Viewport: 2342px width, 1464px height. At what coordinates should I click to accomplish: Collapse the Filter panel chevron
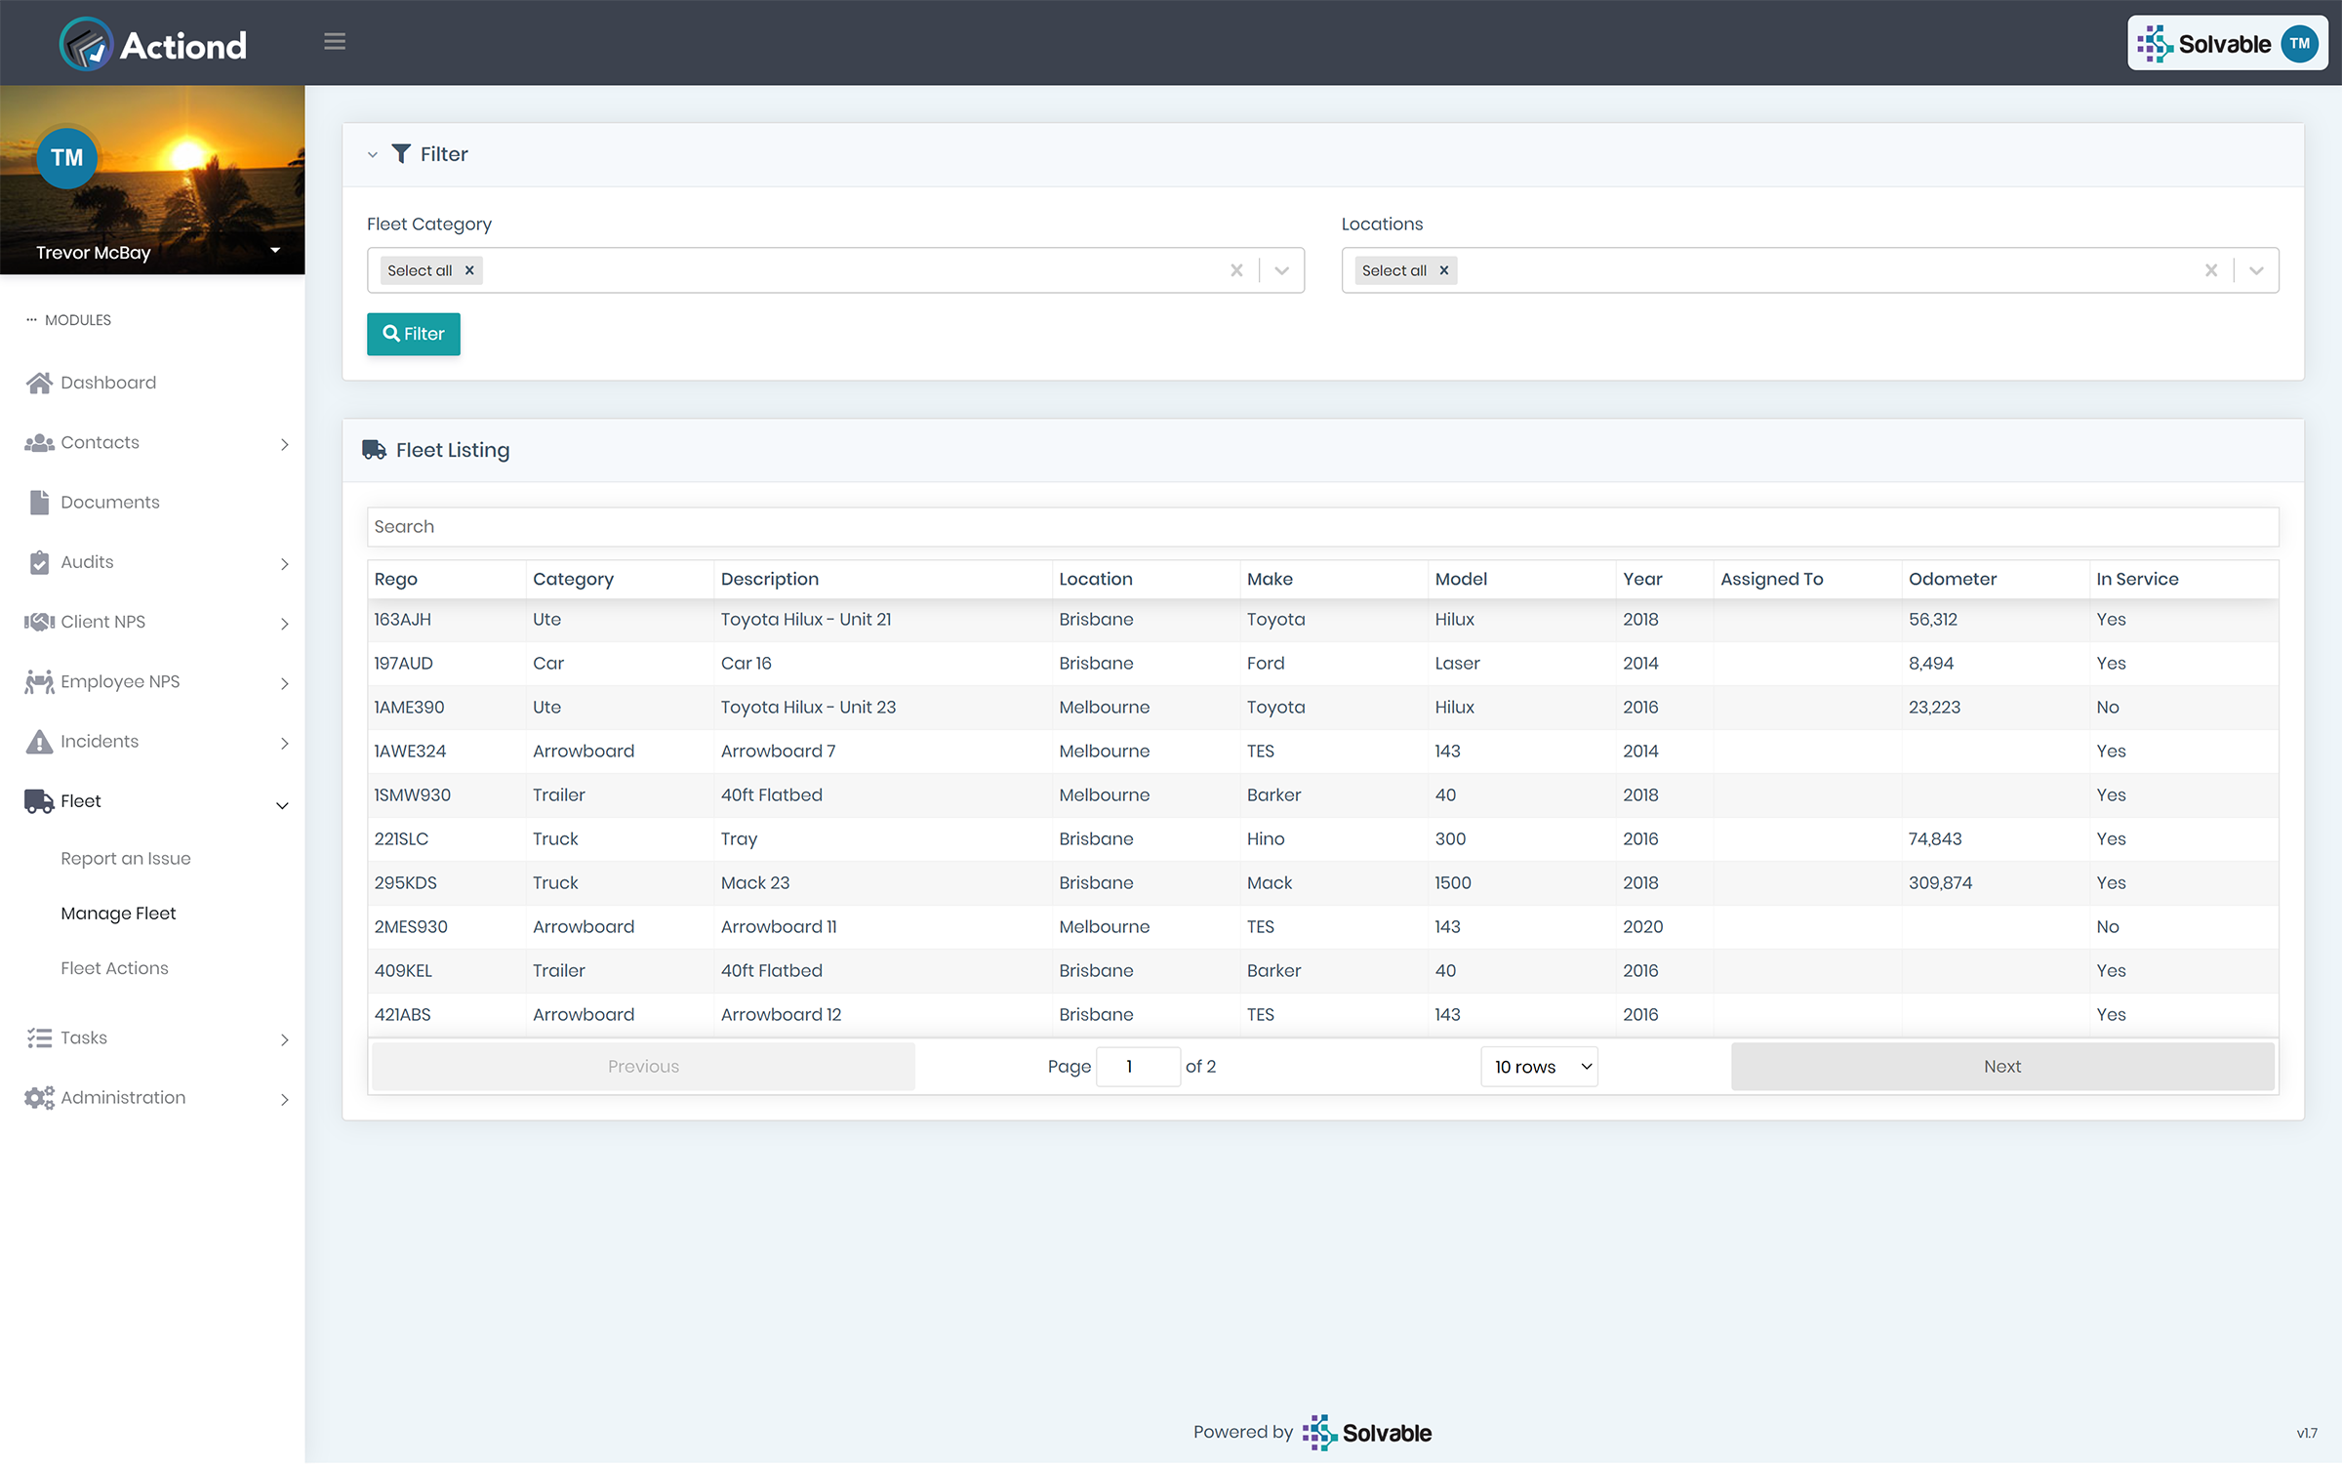point(373,153)
